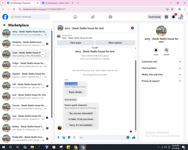188x150 pixels.
Task: Open Lilli conversation in the chat list
Action: click(25, 86)
